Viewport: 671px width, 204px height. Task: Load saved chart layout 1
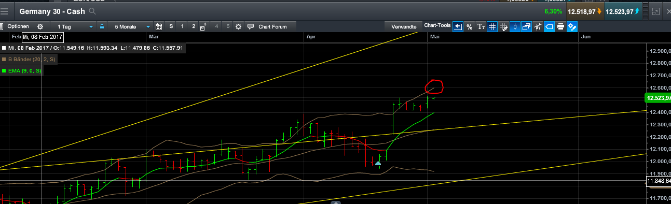[182, 26]
